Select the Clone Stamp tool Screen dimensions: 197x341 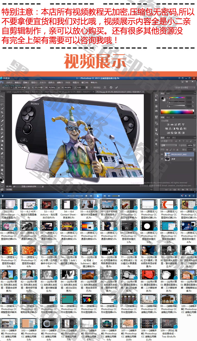(x=2, y=129)
